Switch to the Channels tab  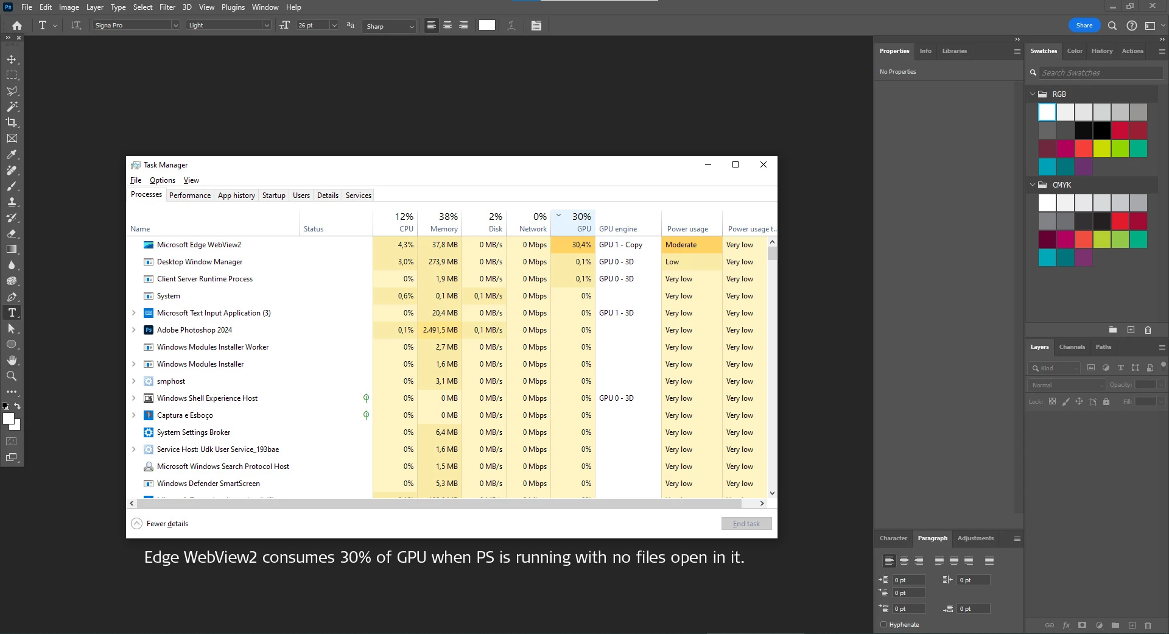pyautogui.click(x=1072, y=347)
